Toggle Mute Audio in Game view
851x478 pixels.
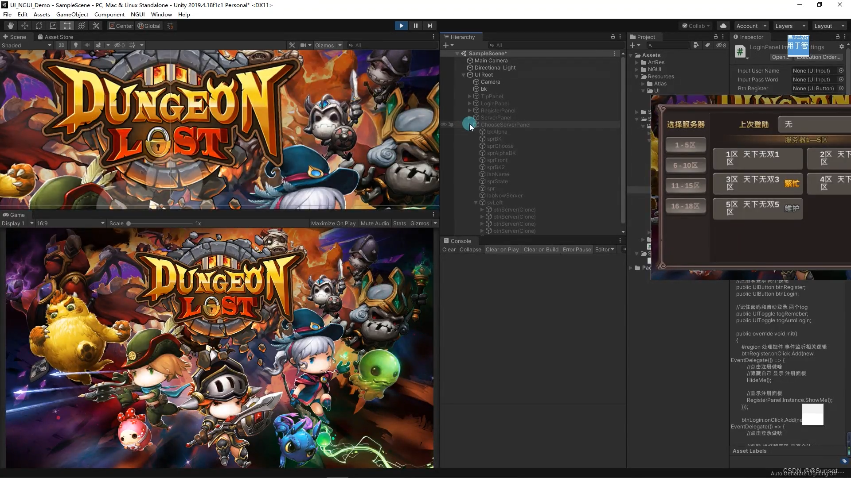(x=375, y=224)
